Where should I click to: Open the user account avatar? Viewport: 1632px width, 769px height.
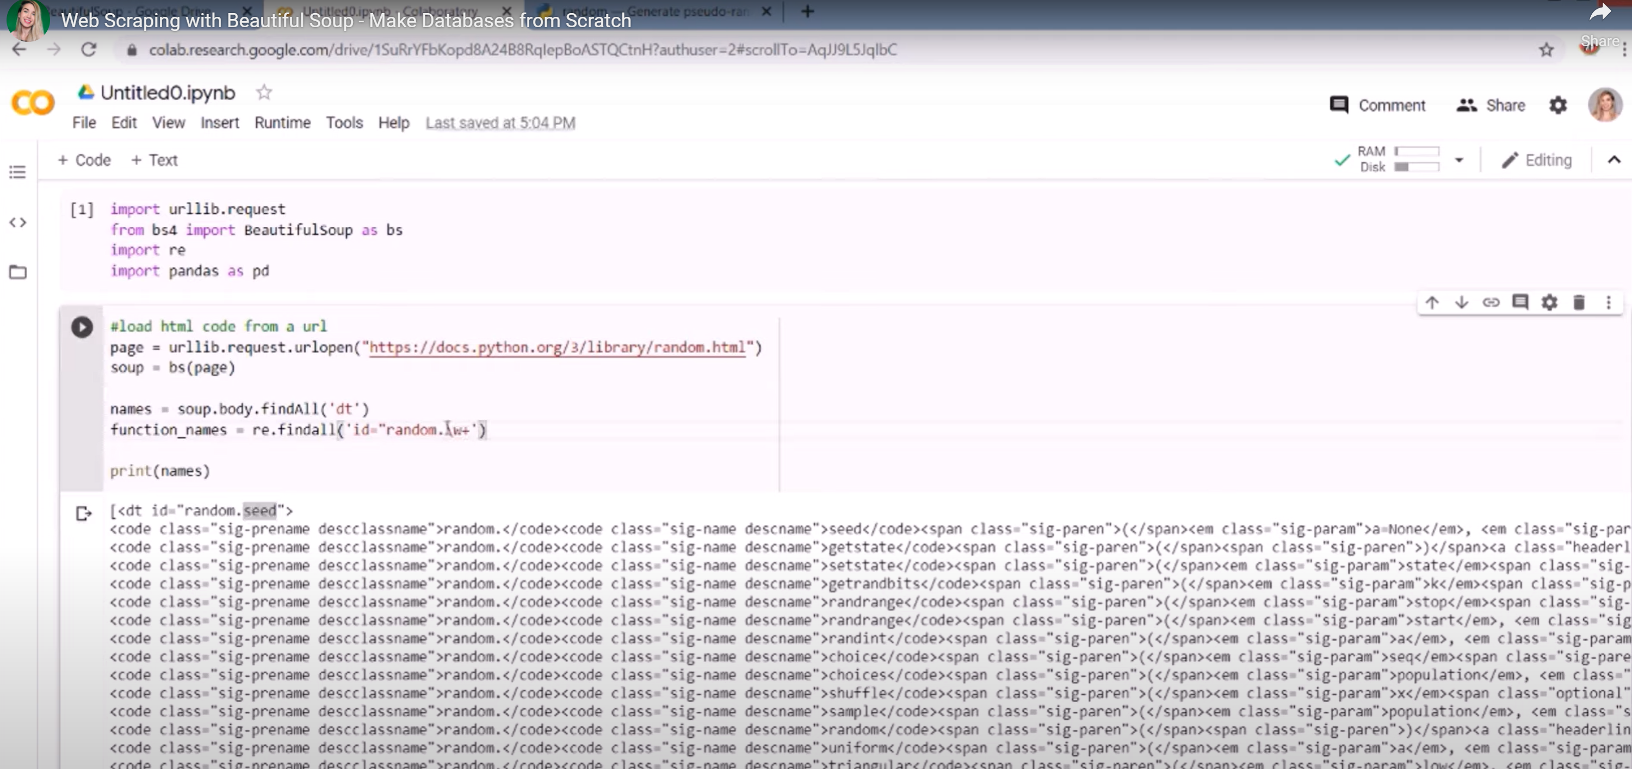[x=1605, y=104]
